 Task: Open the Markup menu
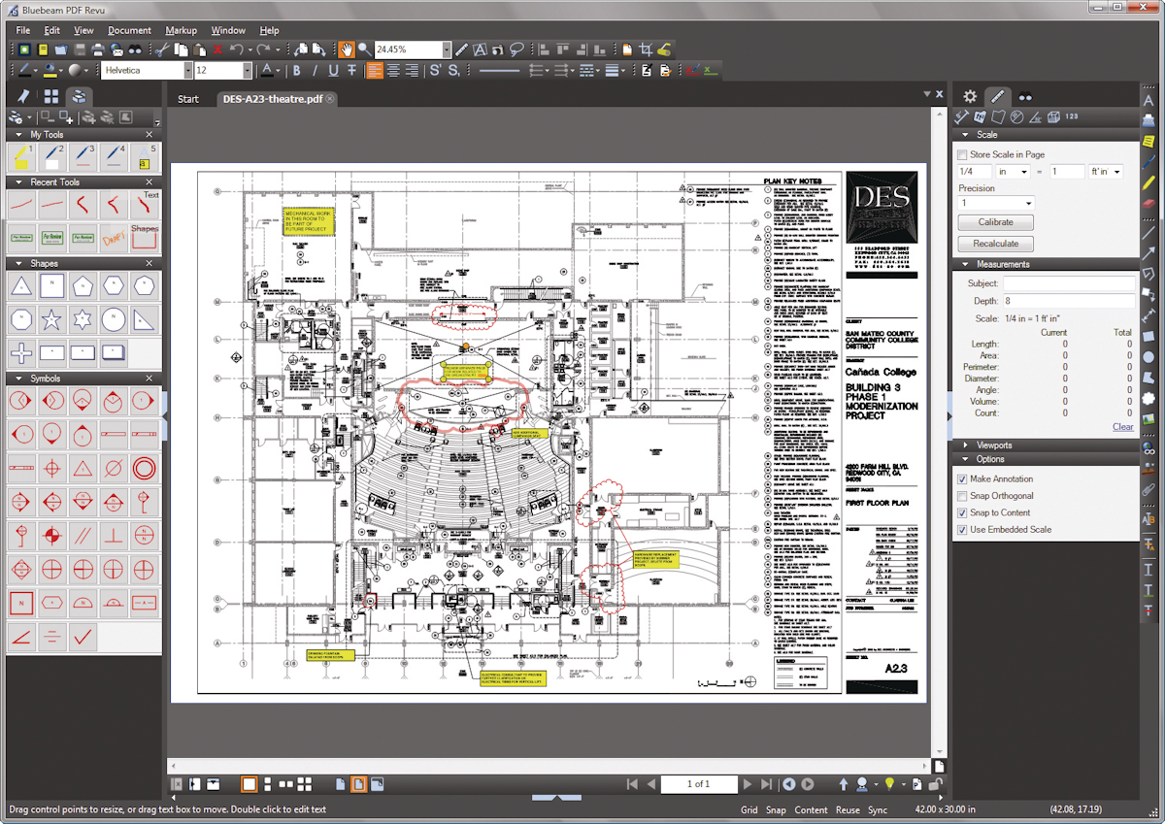[181, 30]
